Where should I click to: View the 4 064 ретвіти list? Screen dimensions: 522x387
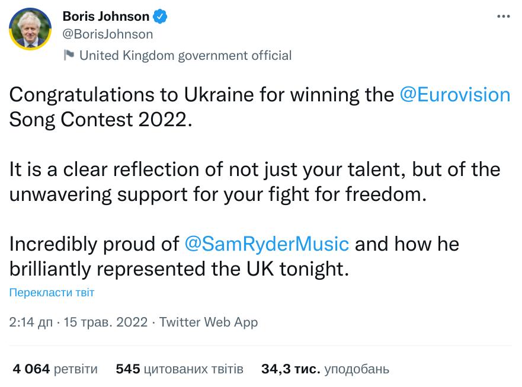(55, 369)
